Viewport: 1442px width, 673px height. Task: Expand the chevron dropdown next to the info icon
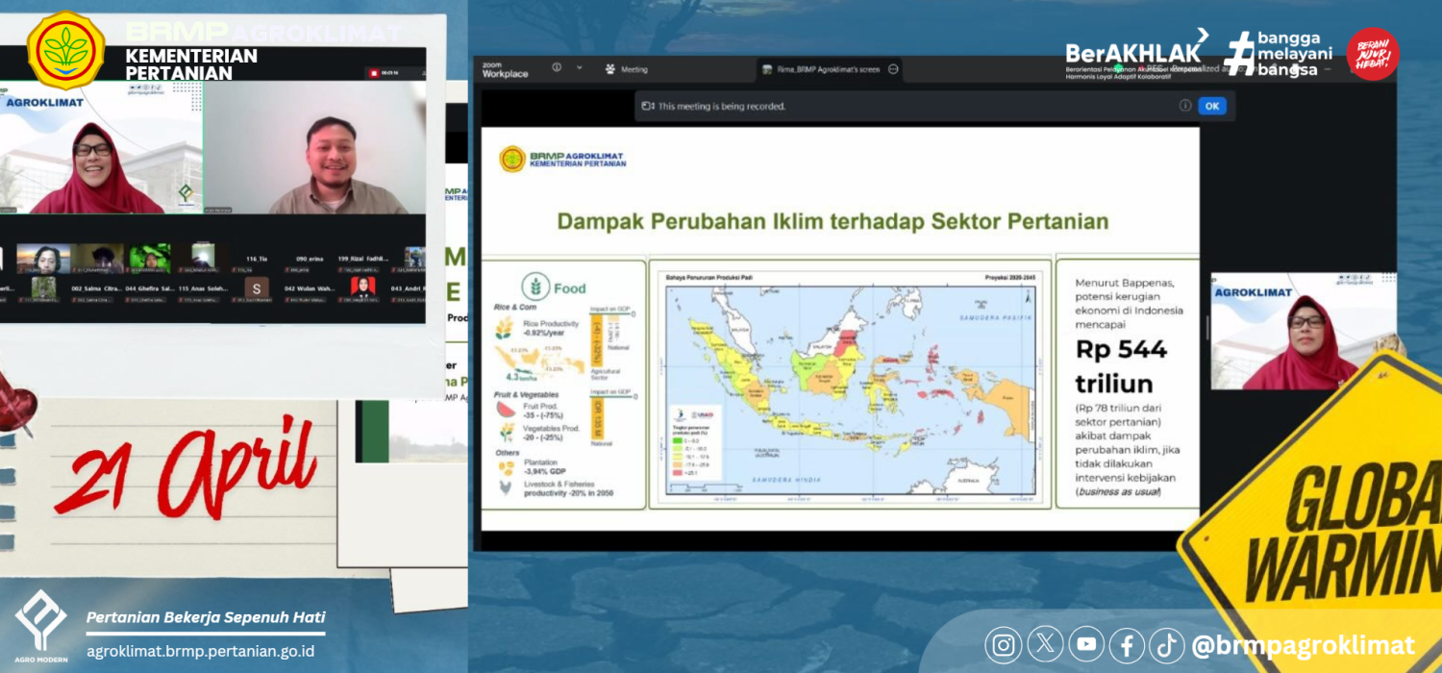pos(579,68)
